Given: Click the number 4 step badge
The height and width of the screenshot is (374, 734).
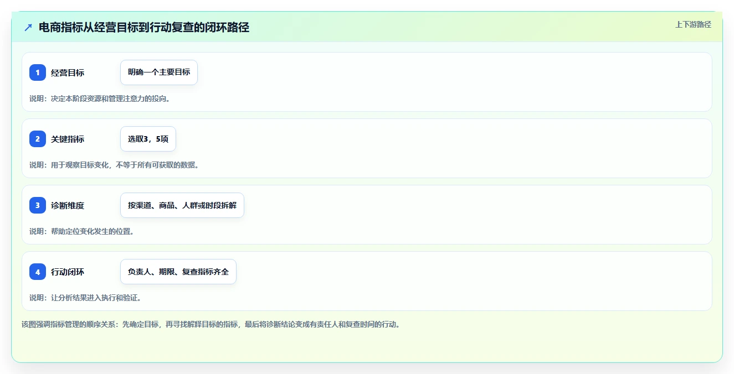Looking at the screenshot, I should pos(38,272).
